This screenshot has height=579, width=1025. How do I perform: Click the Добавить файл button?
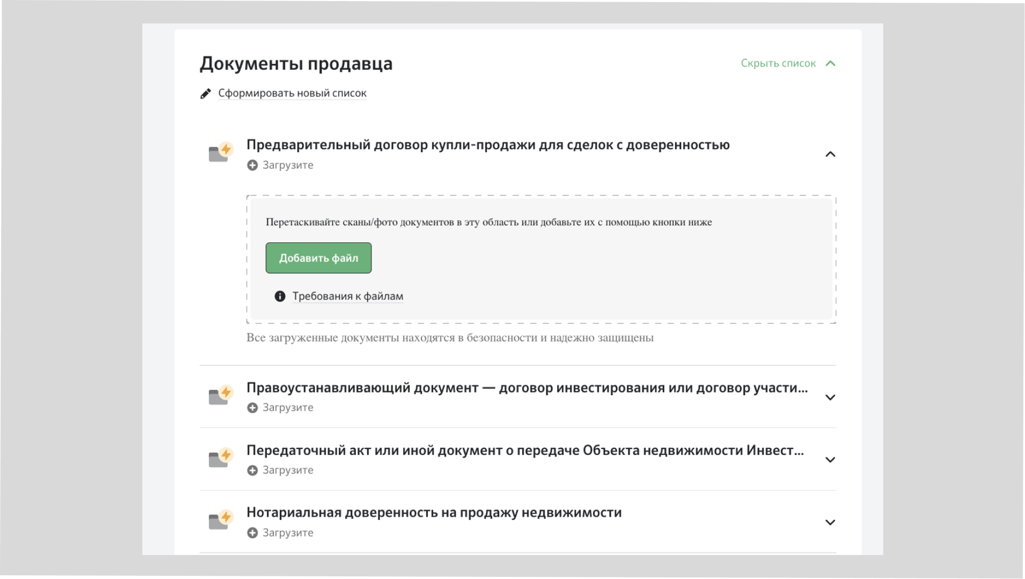coord(318,258)
